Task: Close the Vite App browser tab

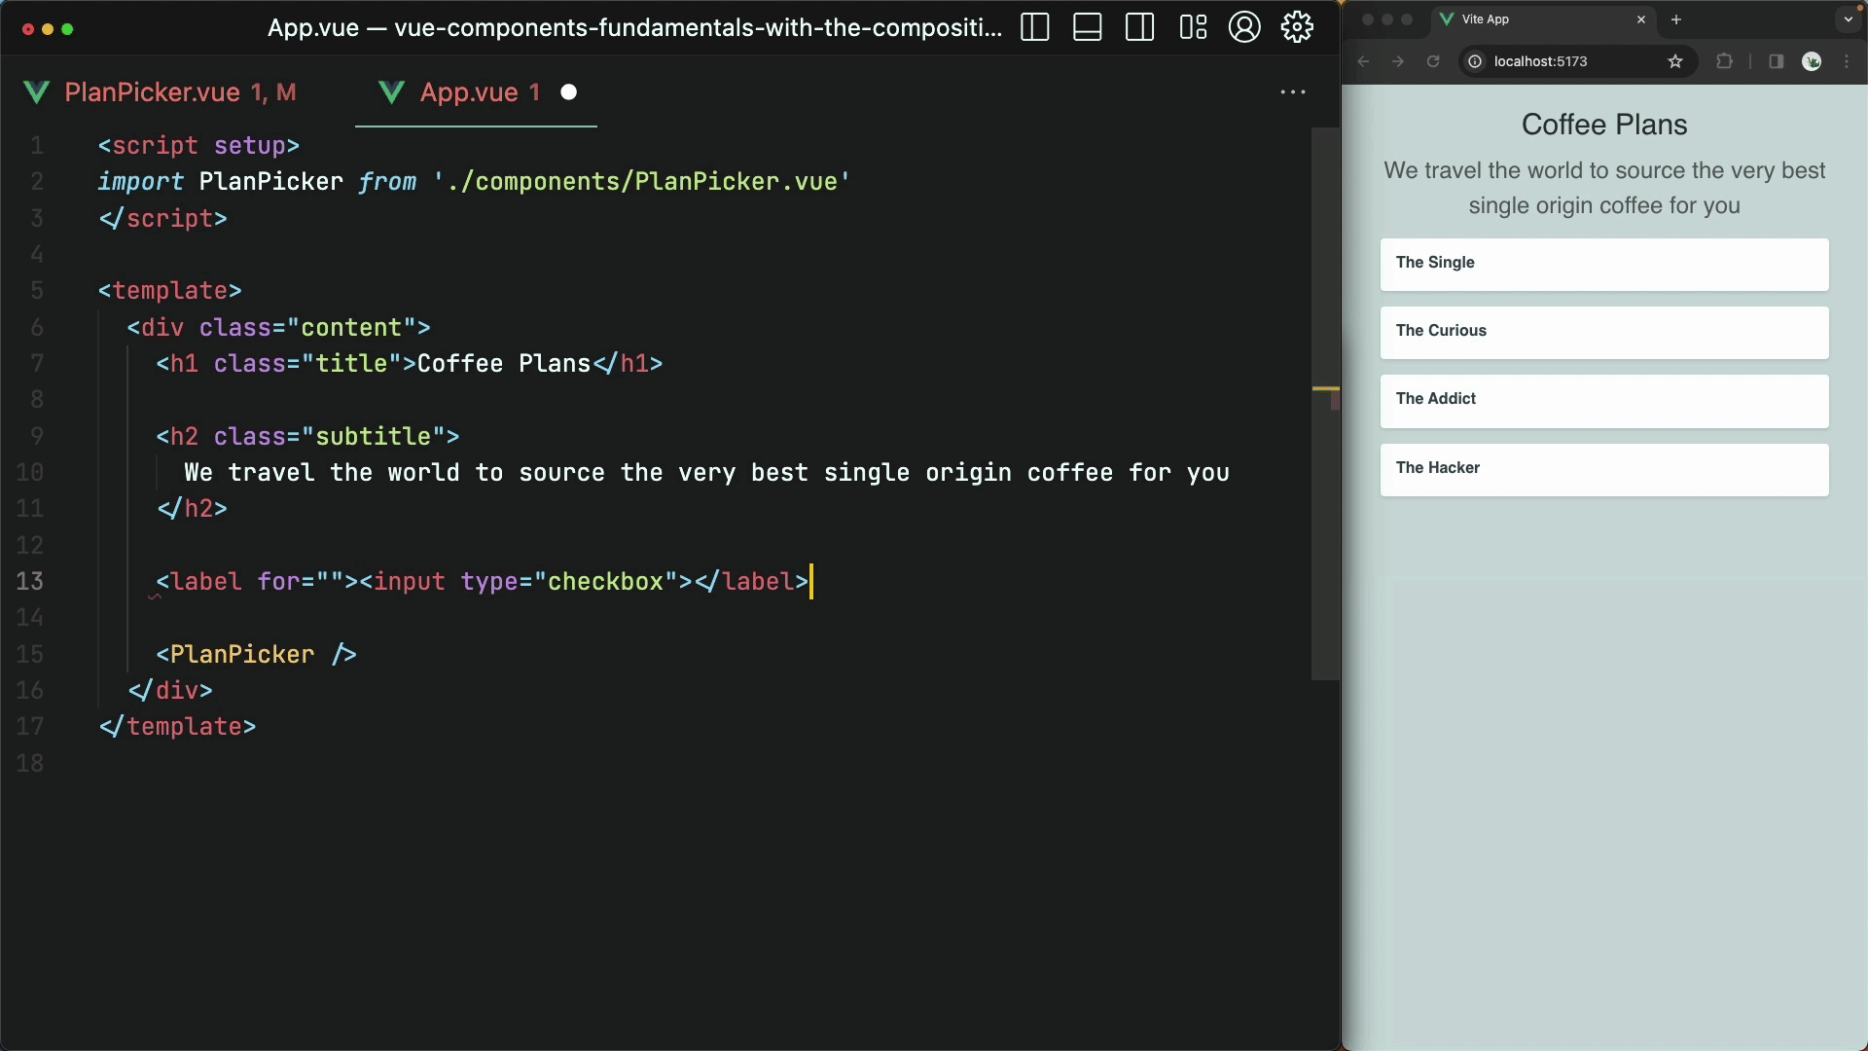Action: click(1641, 19)
